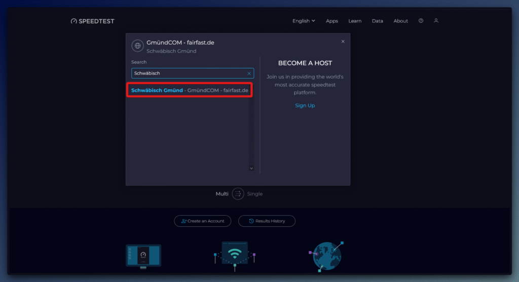Open the Apps menu
The image size is (519, 282).
click(x=332, y=21)
